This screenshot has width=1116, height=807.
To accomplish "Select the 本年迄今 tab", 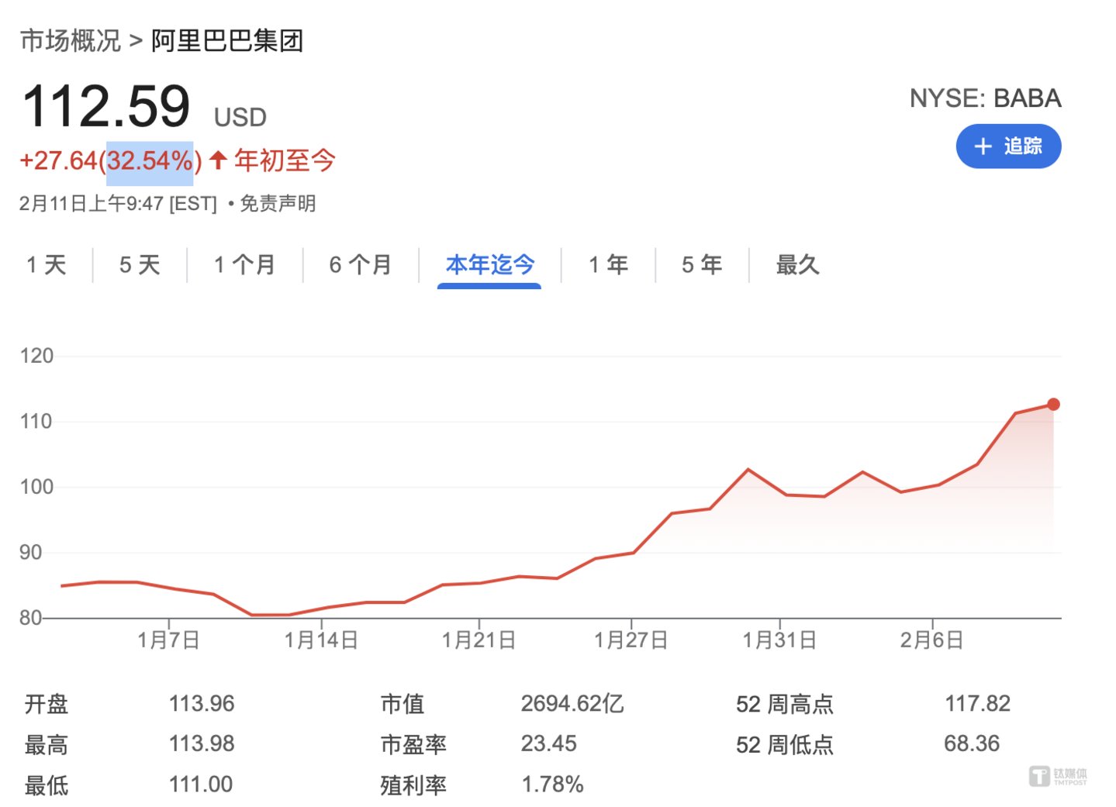I will point(489,265).
